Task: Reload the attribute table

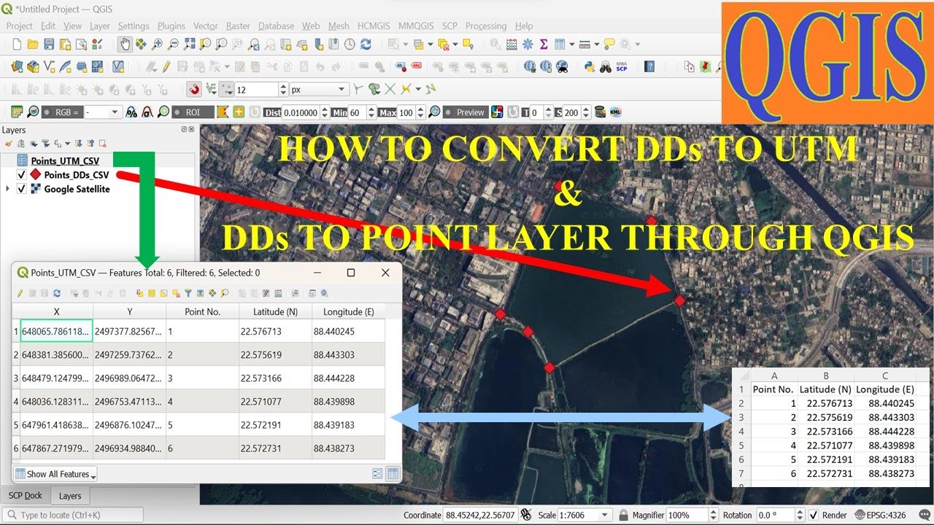Action: pyautogui.click(x=56, y=293)
